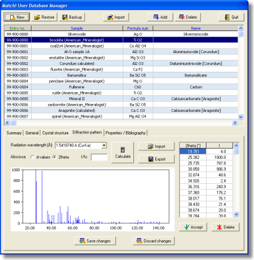Click the Discard changes button
254x260 pixels.
[x=154, y=241]
